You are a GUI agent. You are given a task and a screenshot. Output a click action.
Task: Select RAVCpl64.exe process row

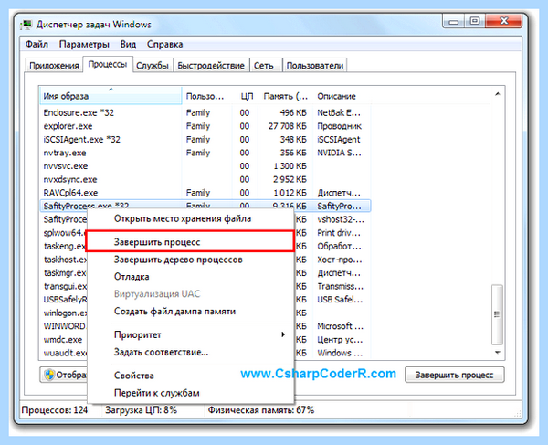pos(205,193)
